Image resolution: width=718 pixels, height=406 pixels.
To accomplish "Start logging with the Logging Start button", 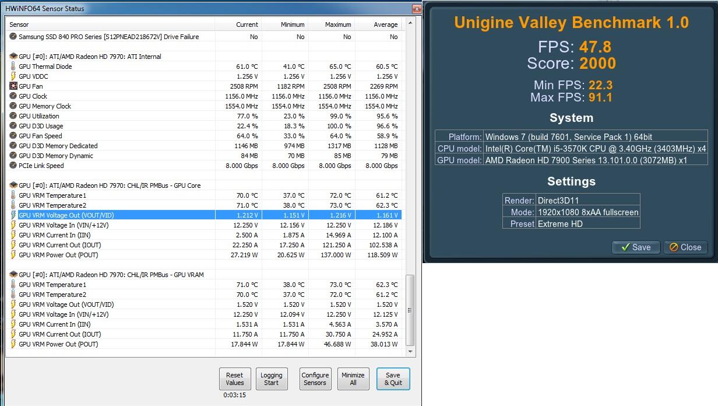I will pyautogui.click(x=271, y=379).
